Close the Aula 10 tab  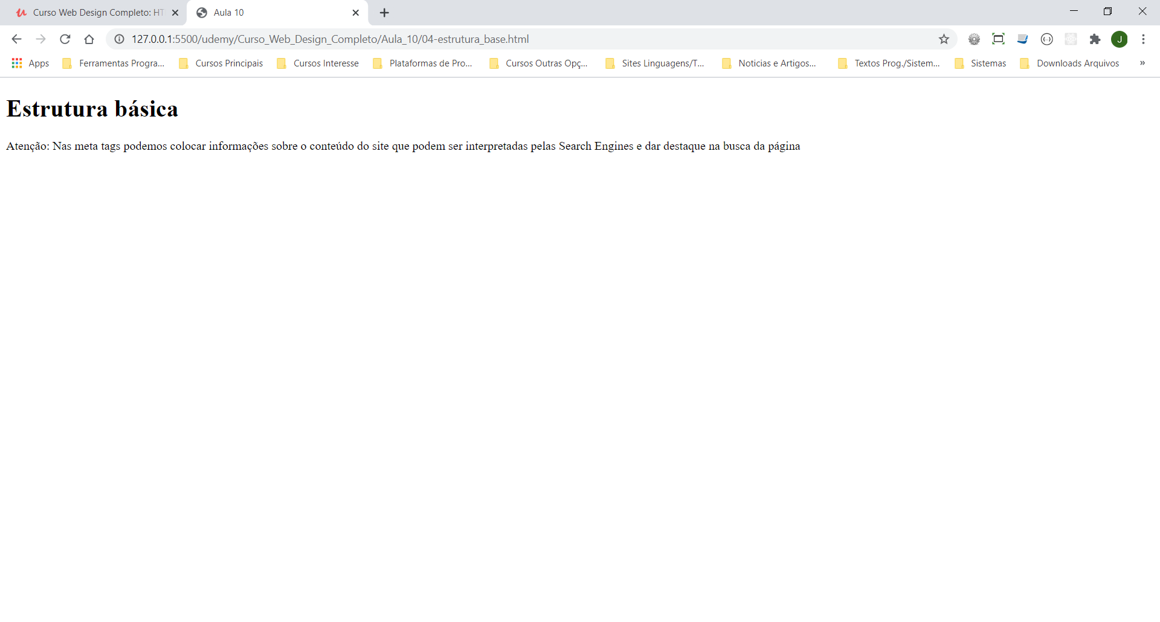tap(356, 13)
